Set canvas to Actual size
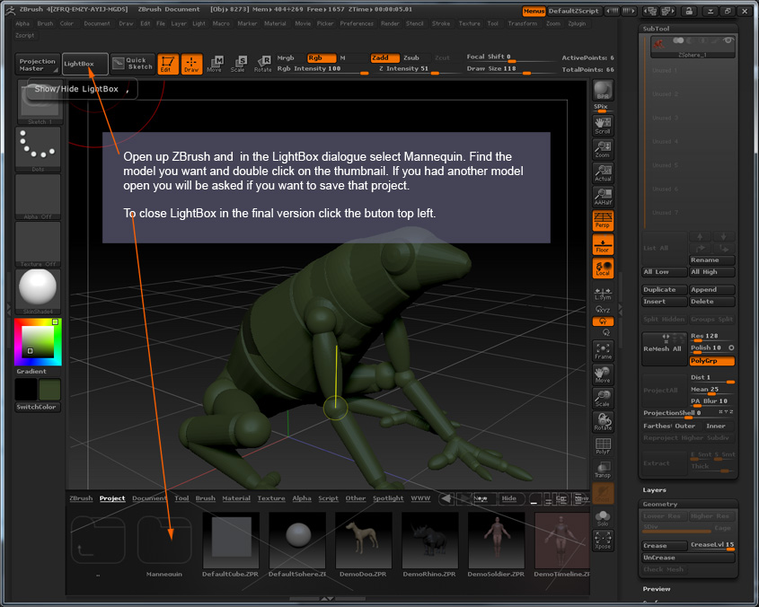 coord(603,172)
